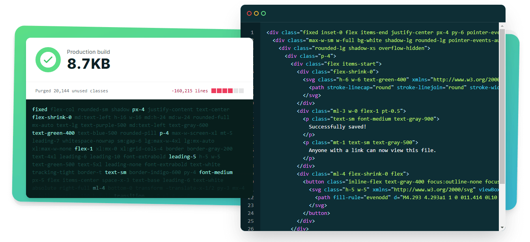Screen dimensions: 530x242
Task: Click the yellow dot in the editor title bar
Action: [256, 13]
